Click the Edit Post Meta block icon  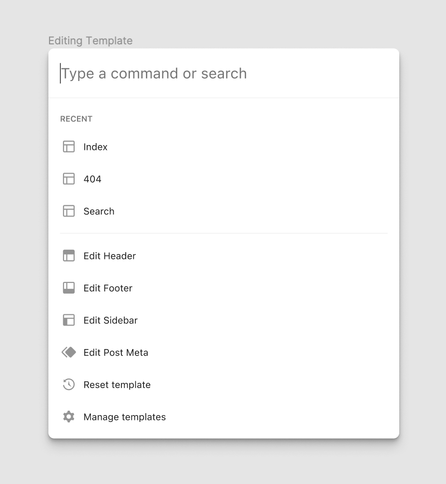click(68, 352)
